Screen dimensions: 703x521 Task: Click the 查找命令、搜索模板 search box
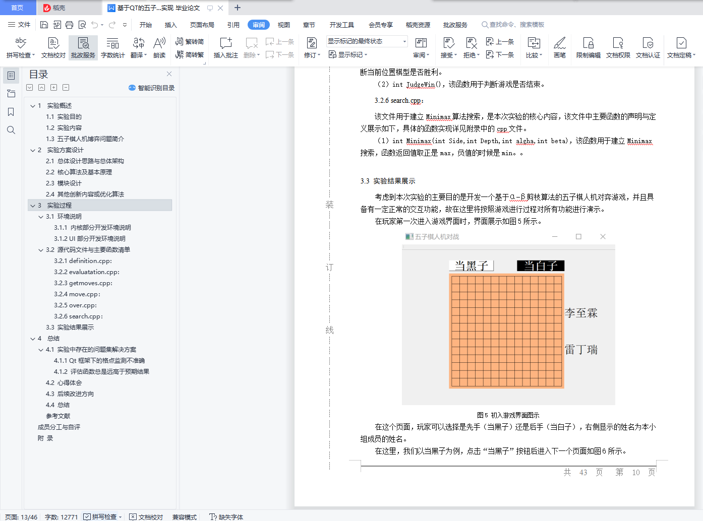pyautogui.click(x=513, y=25)
